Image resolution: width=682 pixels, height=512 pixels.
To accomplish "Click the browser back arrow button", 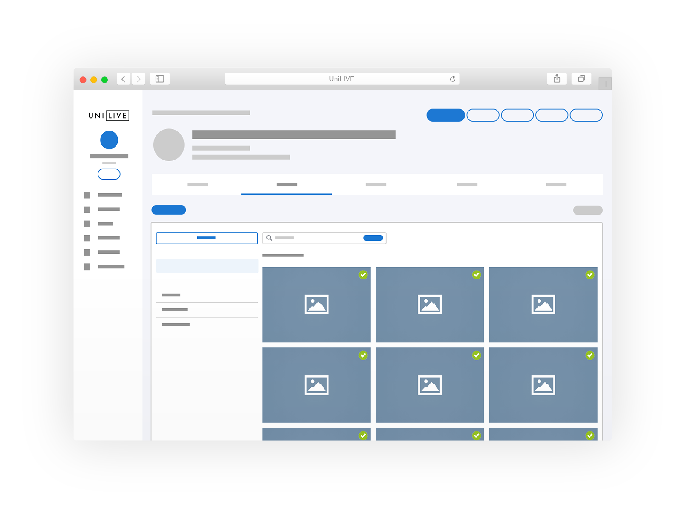I will click(x=123, y=79).
